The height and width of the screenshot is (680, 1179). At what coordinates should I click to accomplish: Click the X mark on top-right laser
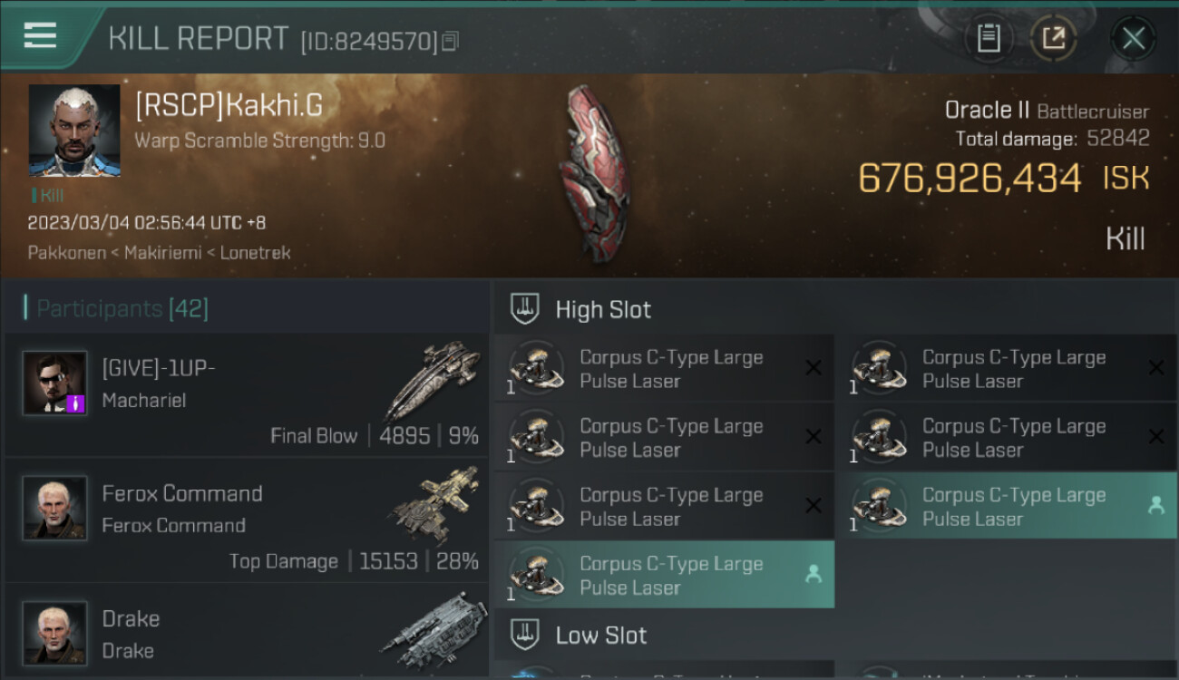(1156, 368)
